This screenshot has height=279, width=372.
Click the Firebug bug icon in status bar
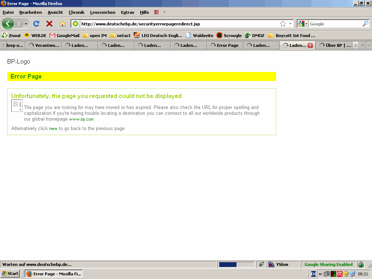point(261,264)
